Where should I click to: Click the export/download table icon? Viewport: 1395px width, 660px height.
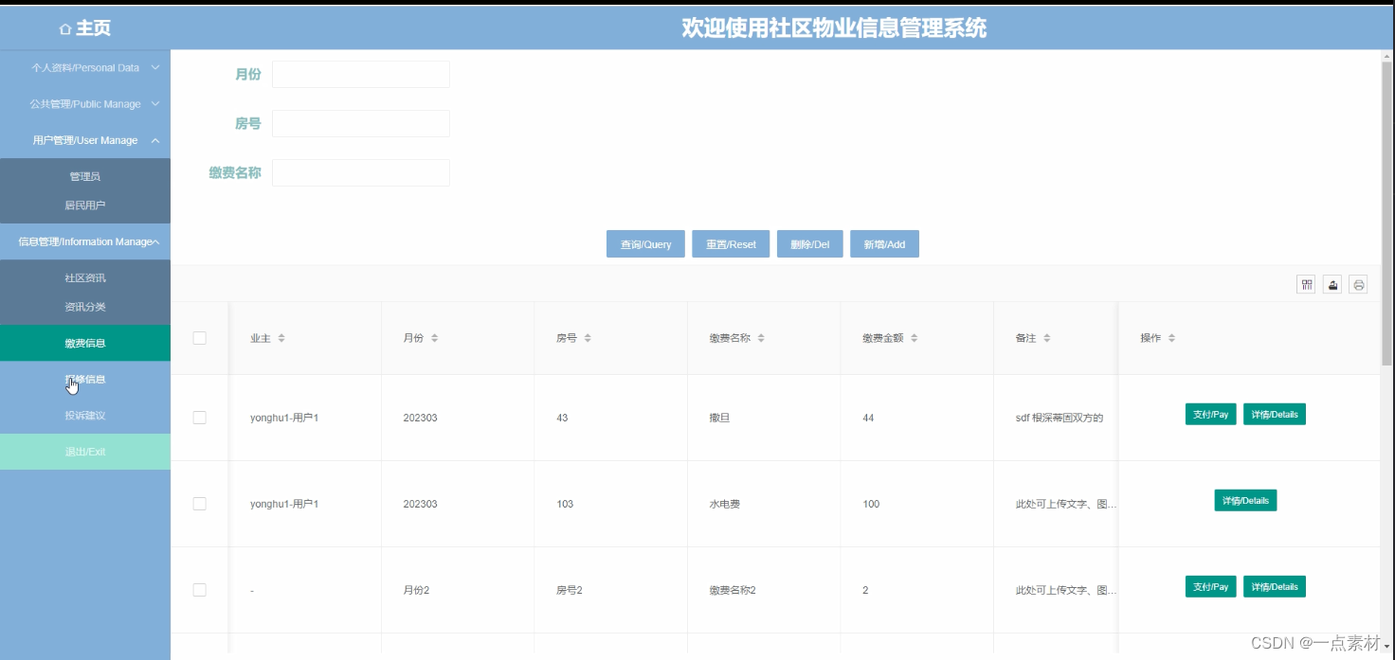click(1332, 283)
